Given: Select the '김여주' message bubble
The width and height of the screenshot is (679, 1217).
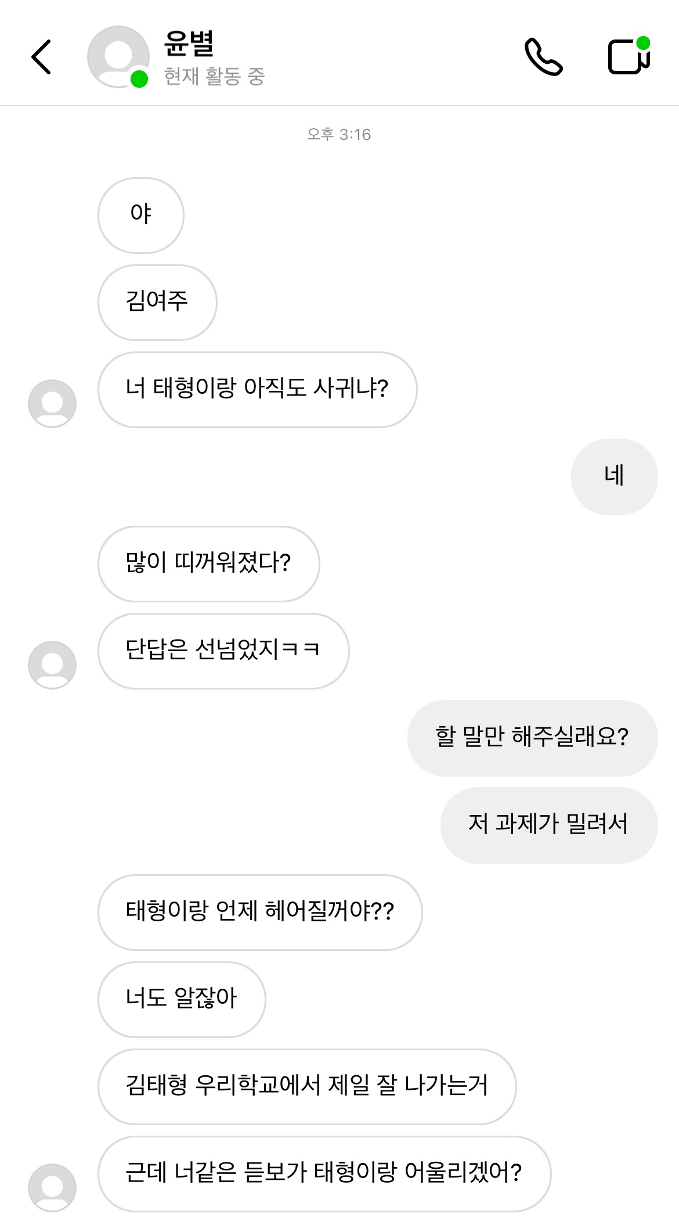Looking at the screenshot, I should point(157,302).
